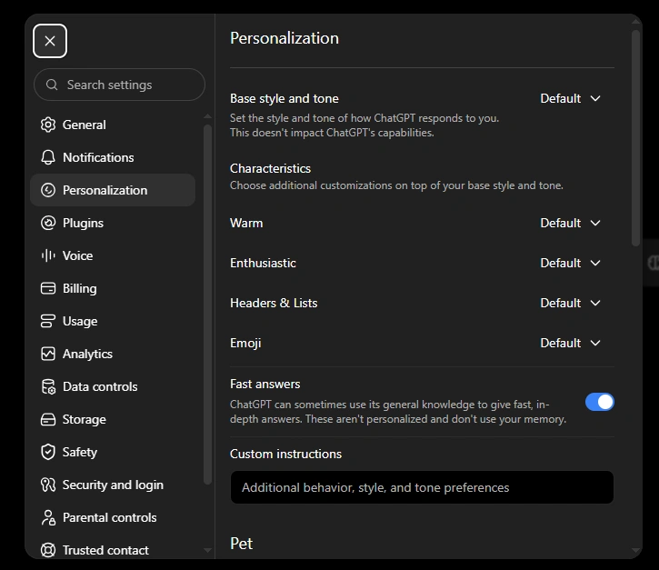Click the Notifications bell icon
Image resolution: width=659 pixels, height=570 pixels.
(x=48, y=157)
